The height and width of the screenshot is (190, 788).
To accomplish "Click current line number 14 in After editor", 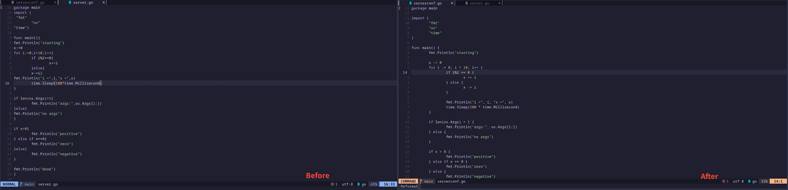I will 405,73.
